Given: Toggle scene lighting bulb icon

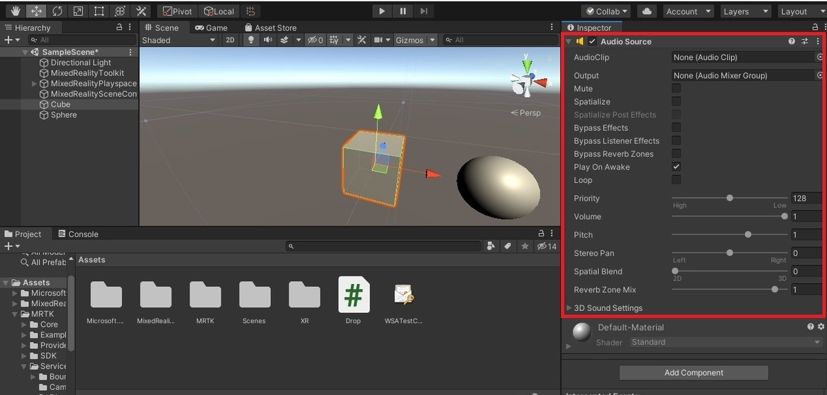Looking at the screenshot, I should [x=251, y=40].
